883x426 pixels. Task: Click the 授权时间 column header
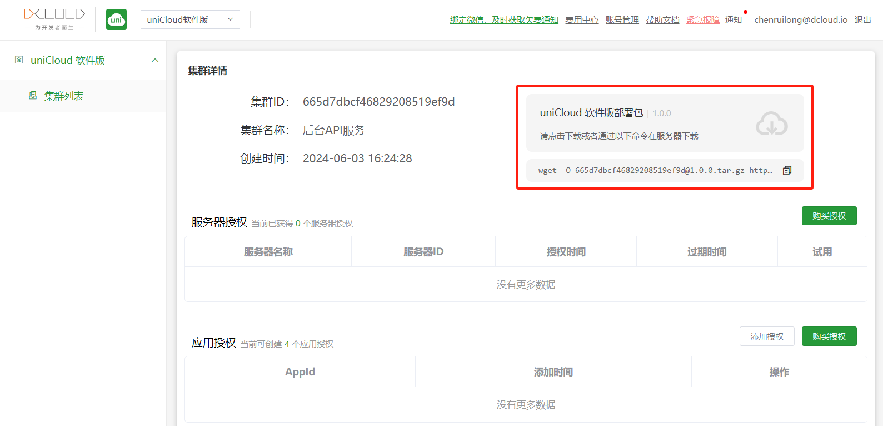(566, 252)
